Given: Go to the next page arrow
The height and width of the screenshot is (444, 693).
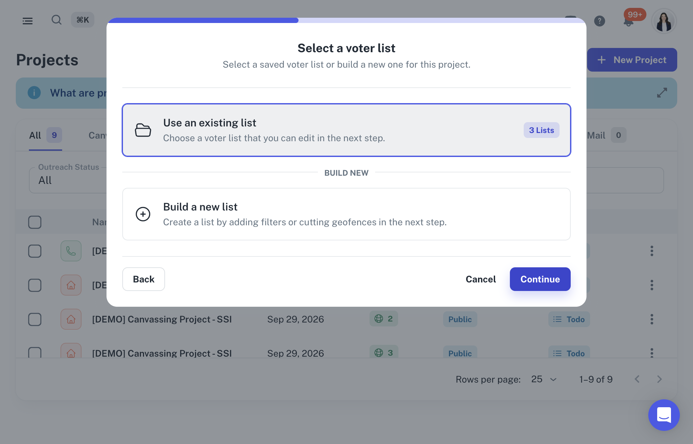Looking at the screenshot, I should click(659, 379).
